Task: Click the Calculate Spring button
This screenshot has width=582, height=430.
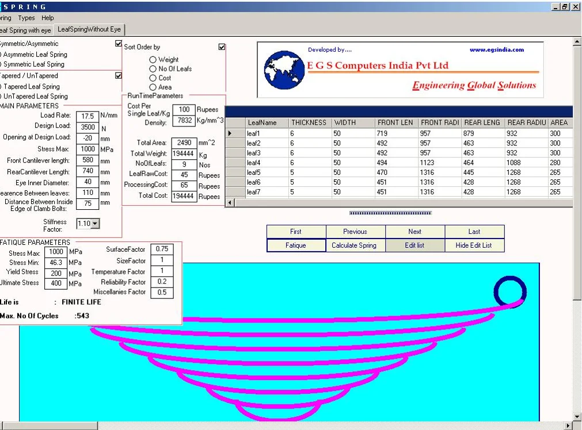Action: (x=355, y=245)
